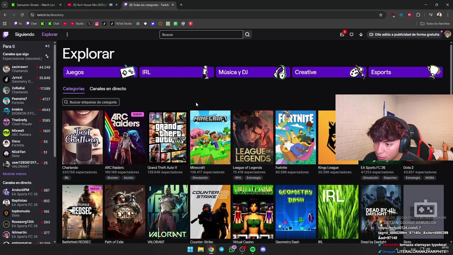This screenshot has height=255, width=453.
Task: Bookmark this page with the star icon
Action: click(x=381, y=15)
